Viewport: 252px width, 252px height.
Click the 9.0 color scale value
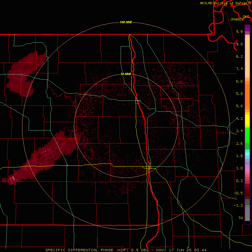coord(239,44)
